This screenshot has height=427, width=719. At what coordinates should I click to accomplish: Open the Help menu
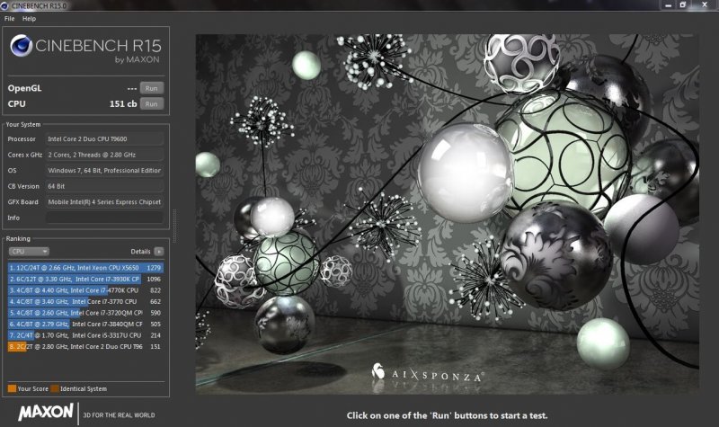[29, 19]
